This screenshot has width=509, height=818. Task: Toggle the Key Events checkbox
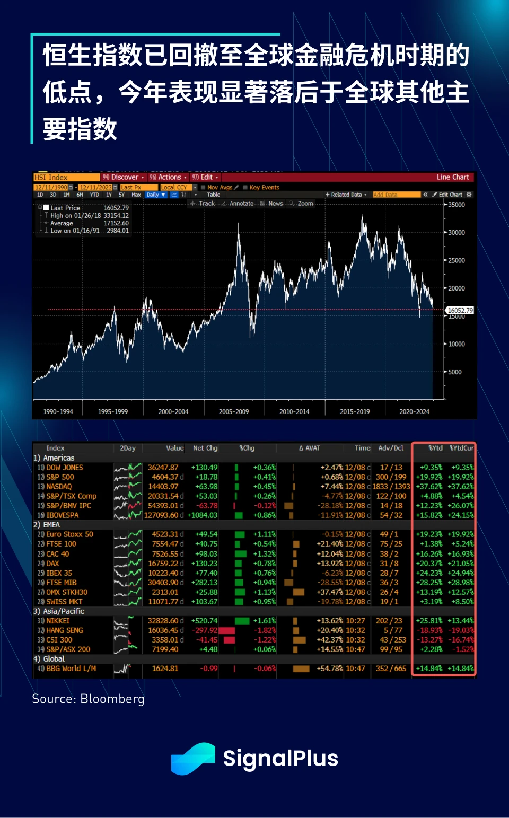(x=245, y=187)
